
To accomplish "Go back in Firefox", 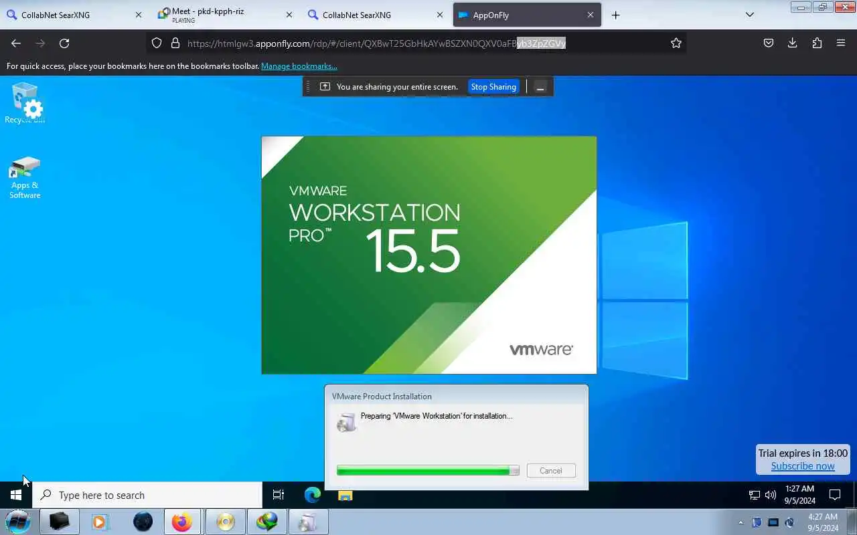I will click(16, 43).
